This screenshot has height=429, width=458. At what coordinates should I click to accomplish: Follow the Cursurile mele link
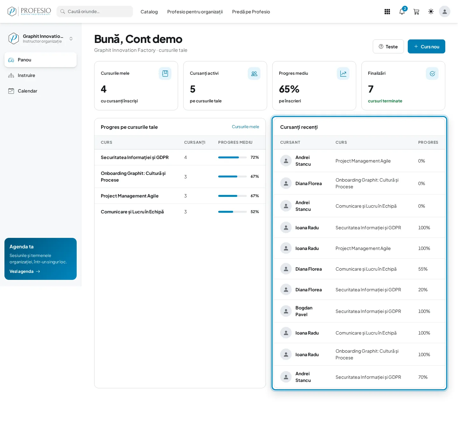(246, 127)
